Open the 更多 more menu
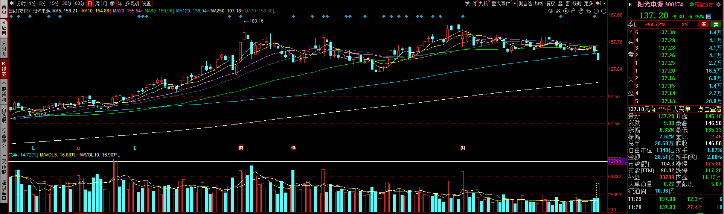Screen dimensions: 724x214 coord(589,3)
